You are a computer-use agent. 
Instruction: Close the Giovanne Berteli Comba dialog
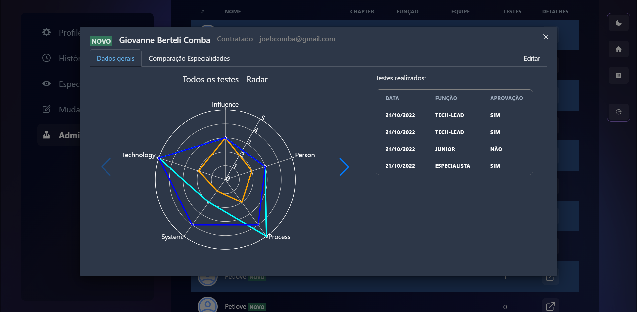(546, 37)
